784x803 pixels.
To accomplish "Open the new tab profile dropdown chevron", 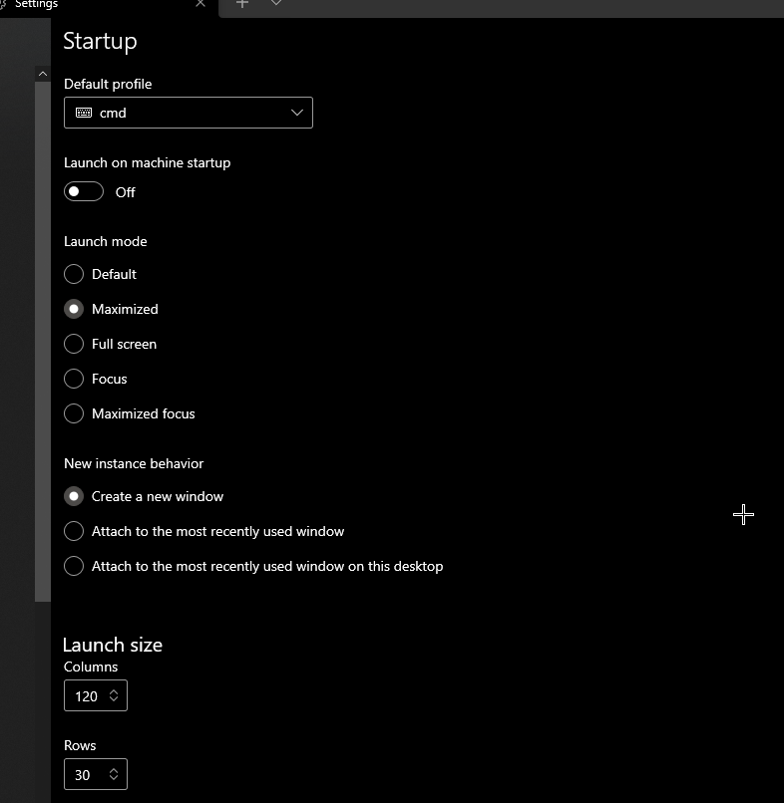I will point(276,3).
